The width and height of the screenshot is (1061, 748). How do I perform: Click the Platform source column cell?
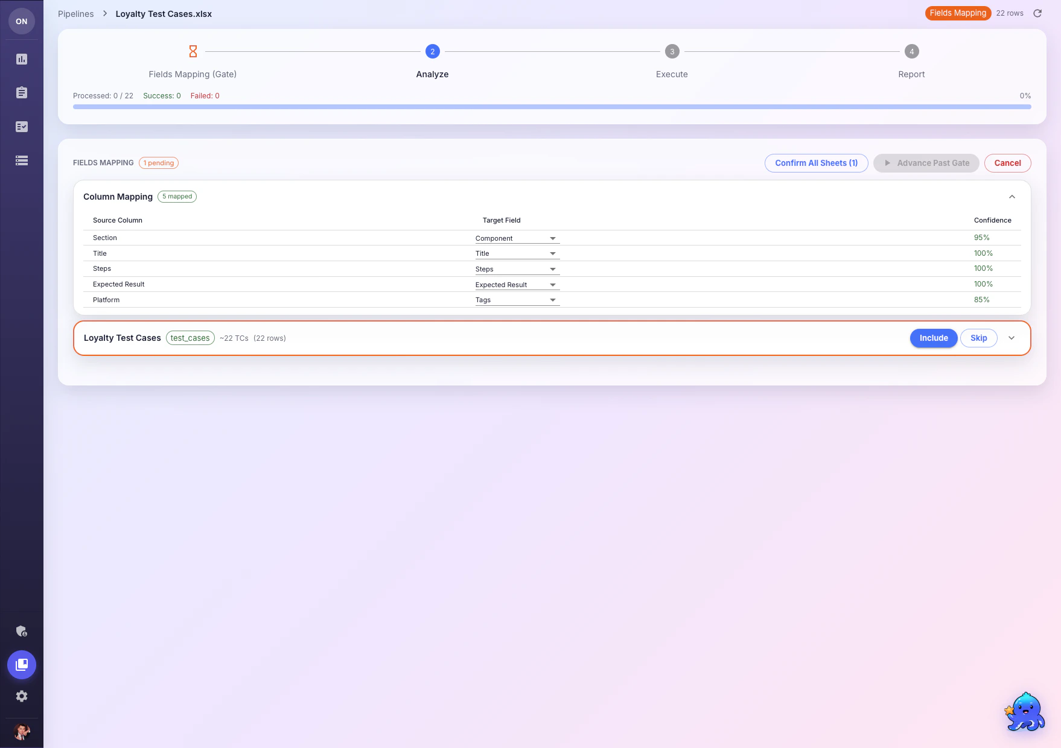point(106,300)
